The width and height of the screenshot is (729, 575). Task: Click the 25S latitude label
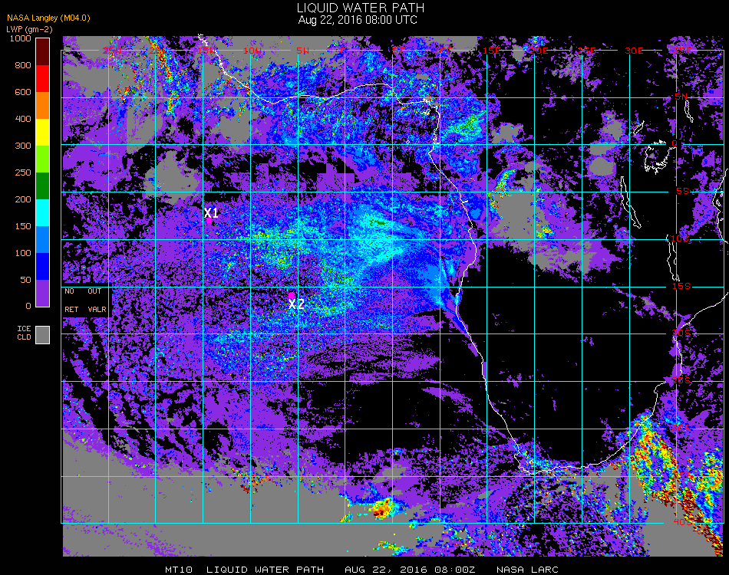(x=681, y=381)
